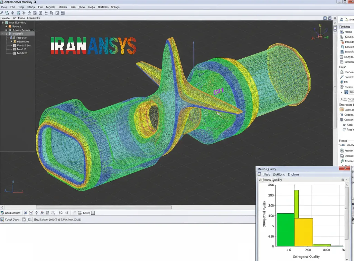Toggle the checkbox next to htves
354x261 pixels.
pos(93,213)
